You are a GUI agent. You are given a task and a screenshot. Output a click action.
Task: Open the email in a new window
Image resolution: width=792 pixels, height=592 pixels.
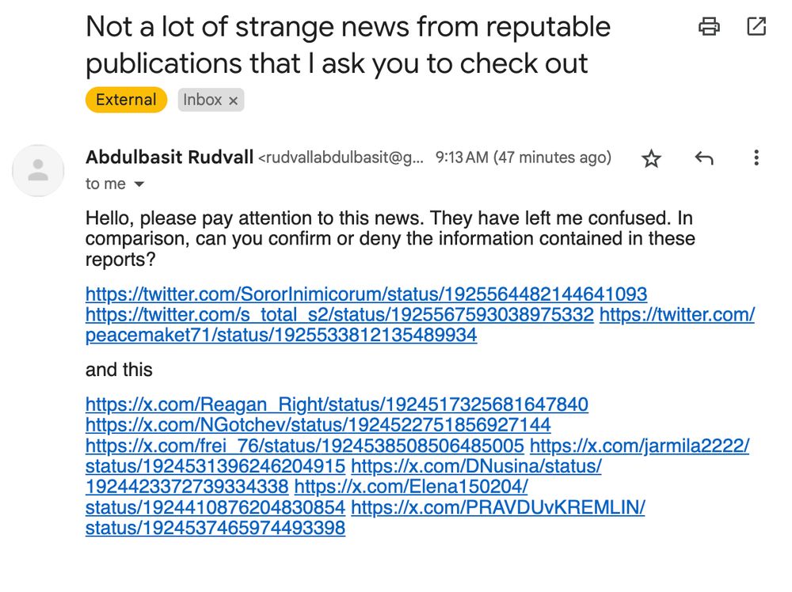click(x=756, y=26)
